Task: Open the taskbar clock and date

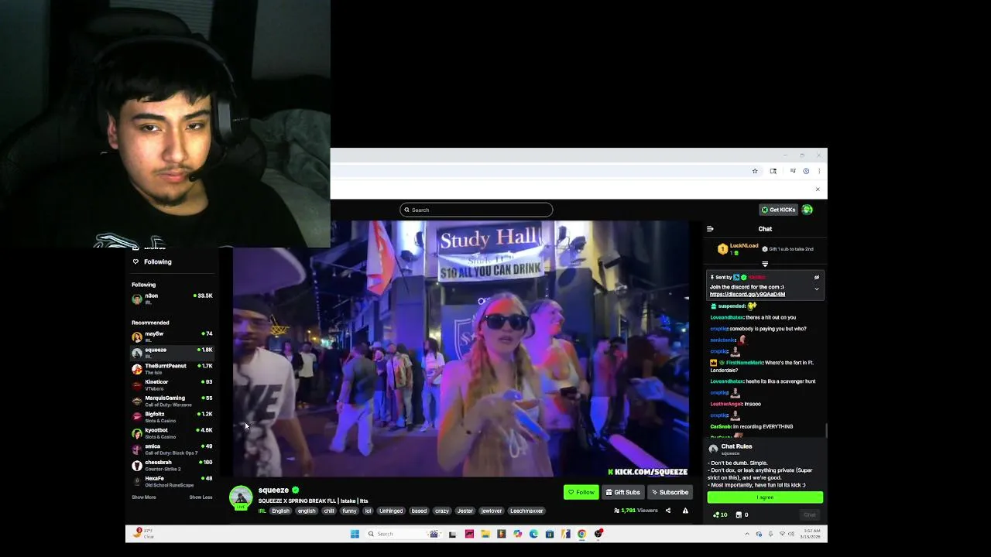Action: tap(812, 534)
